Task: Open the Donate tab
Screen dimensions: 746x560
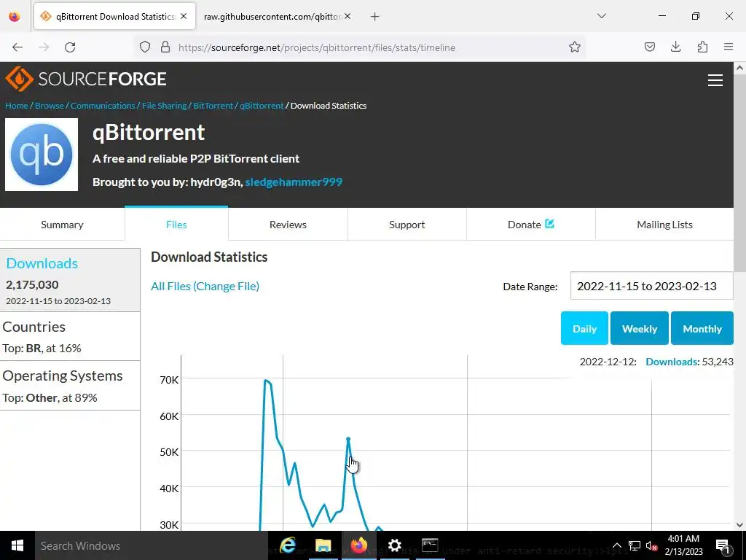Action: click(x=531, y=225)
